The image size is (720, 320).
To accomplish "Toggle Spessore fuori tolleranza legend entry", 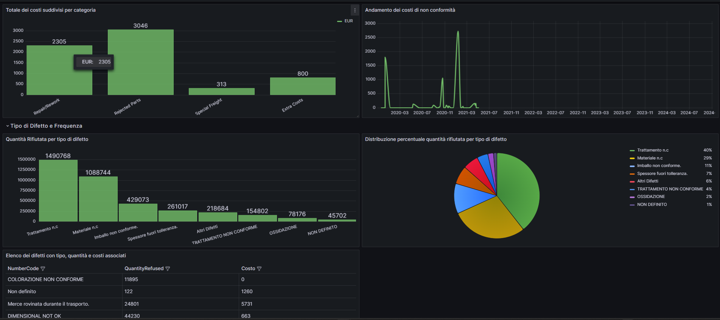I will [x=662, y=174].
